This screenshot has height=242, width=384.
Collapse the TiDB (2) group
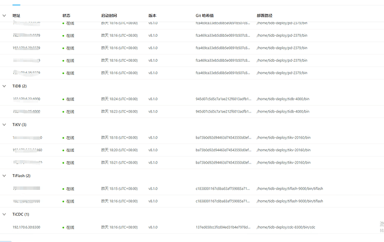tap(4, 86)
